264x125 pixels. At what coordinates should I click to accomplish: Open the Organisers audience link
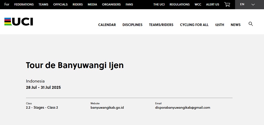point(111,4)
